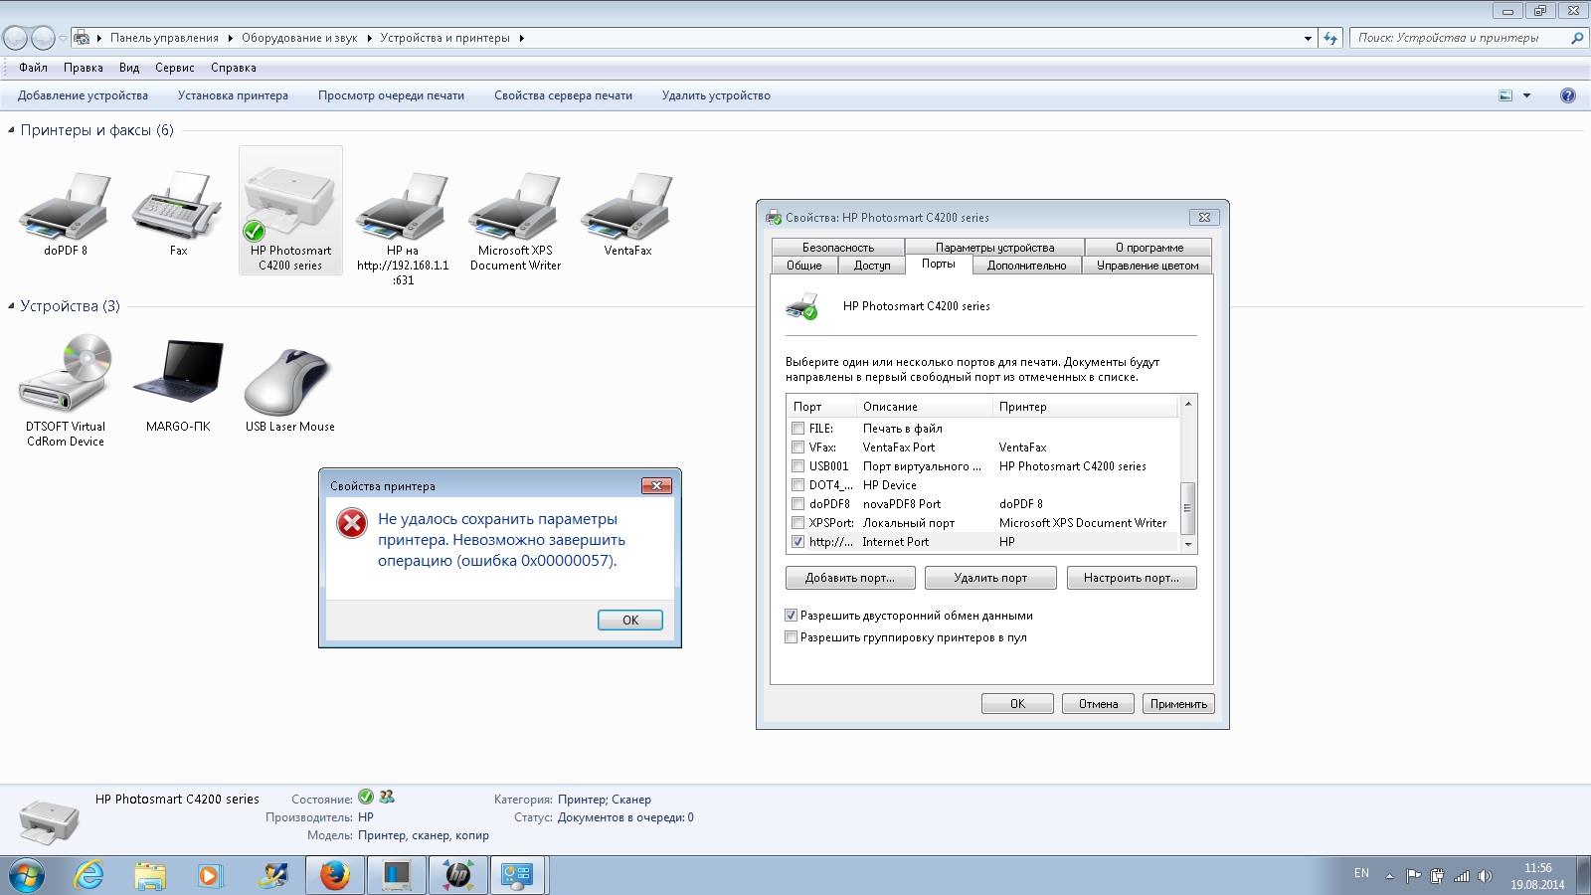This screenshot has height=895, width=1591.
Task: Open the Файл menu
Action: click(x=33, y=68)
